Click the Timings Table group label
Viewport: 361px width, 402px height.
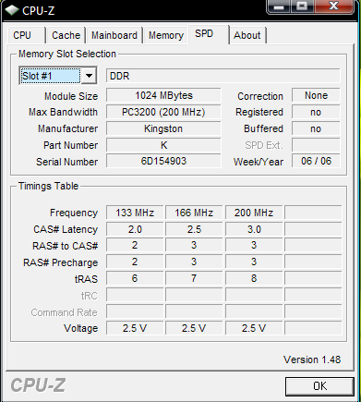(x=48, y=186)
